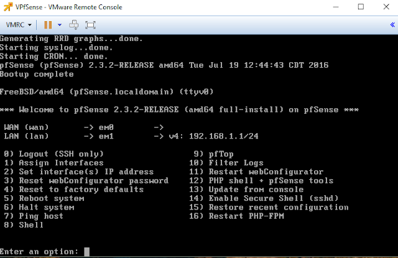398x258 pixels.
Task: Click '12) PHP shell + pfSense tools' text
Action: (x=261, y=181)
